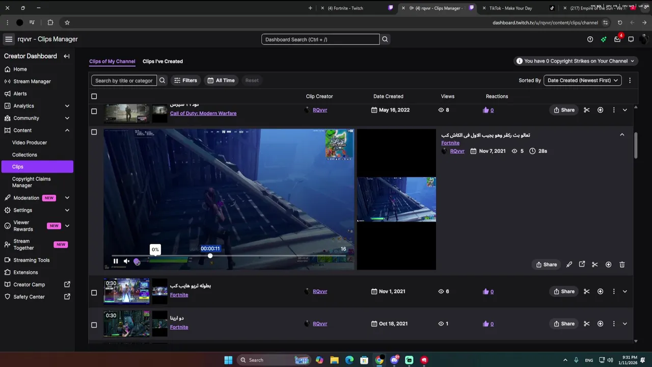Screen dimensions: 652x367
Task: Expand the Settings sidebar section
Action: (x=67, y=210)
